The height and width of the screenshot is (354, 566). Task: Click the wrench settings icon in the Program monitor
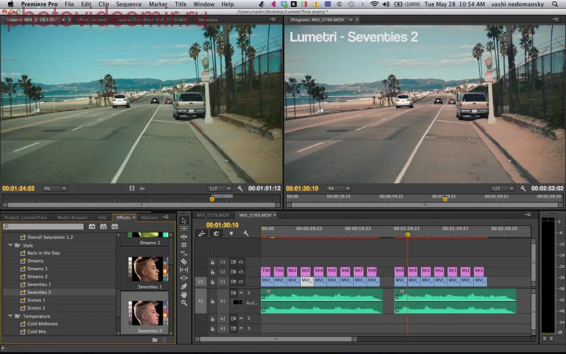(524, 188)
